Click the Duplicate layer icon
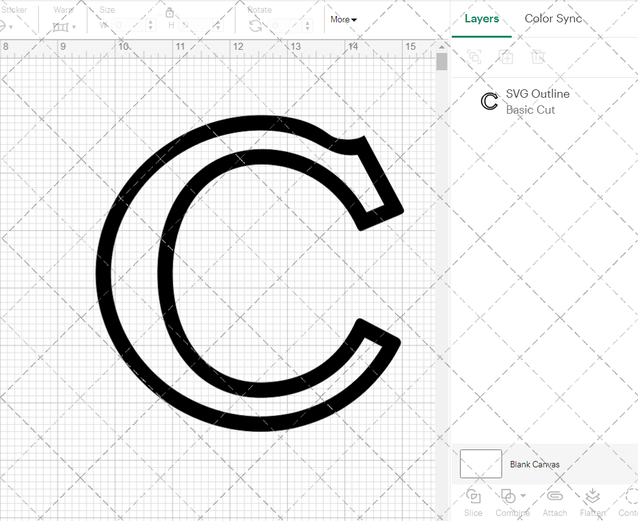638x521 pixels. [507, 57]
